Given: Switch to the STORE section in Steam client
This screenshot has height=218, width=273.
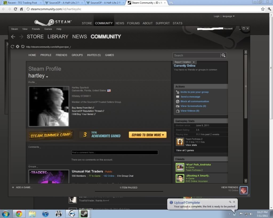Looking at the screenshot, I should point(35,36).
